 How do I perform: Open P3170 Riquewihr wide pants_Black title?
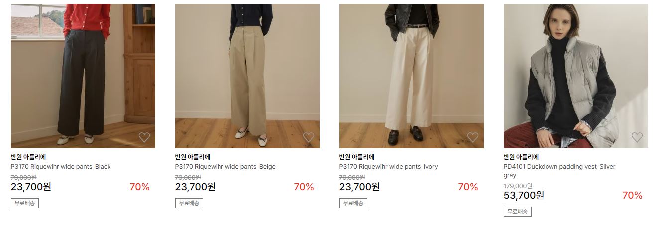(61, 167)
